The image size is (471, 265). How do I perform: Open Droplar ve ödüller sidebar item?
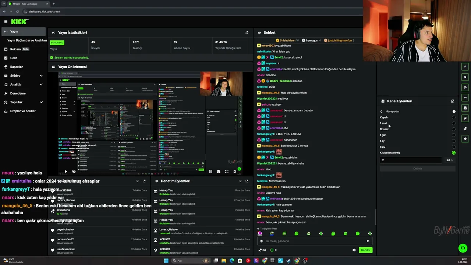[x=24, y=111]
